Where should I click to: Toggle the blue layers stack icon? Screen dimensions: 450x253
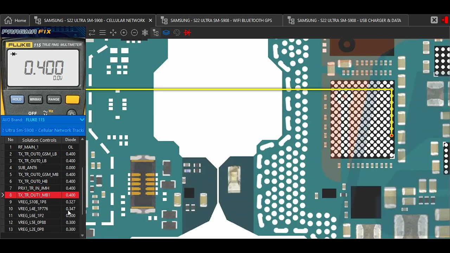pos(166,33)
